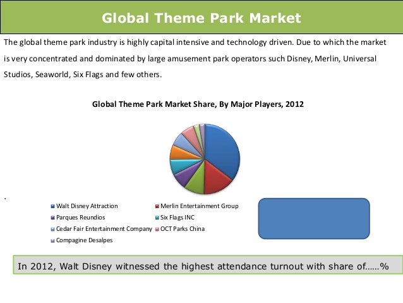Click the Global Theme Park Market title
Screen dimensions: 403x303
point(201,18)
